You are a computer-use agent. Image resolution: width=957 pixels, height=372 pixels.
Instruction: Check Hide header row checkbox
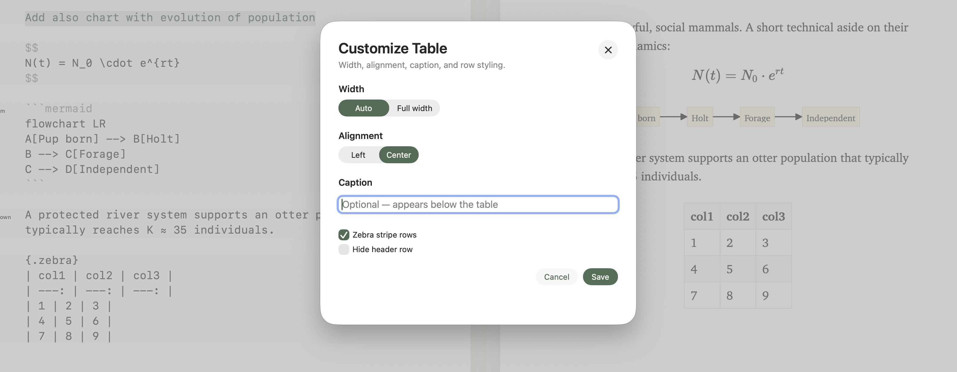(344, 249)
